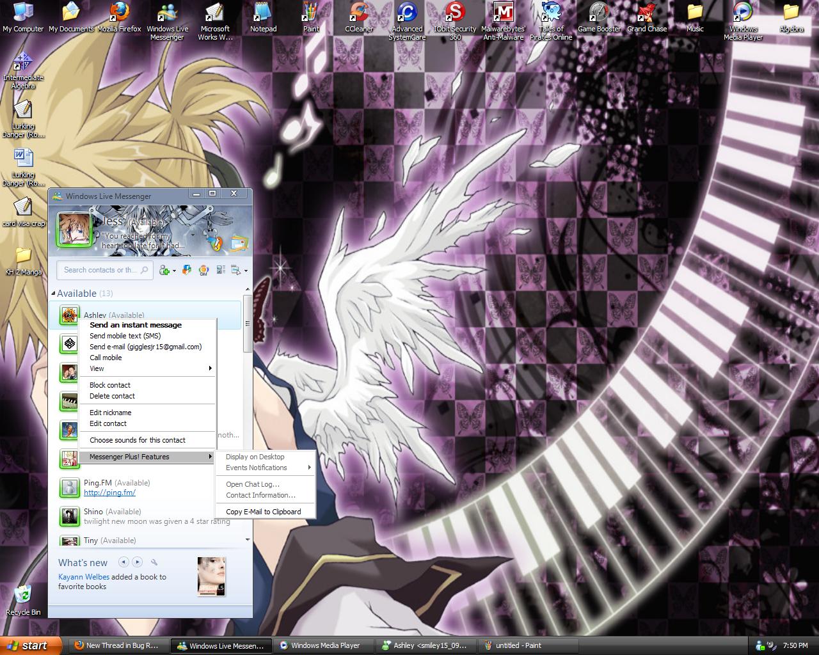The image size is (819, 655).
Task: Expand the View submenu arrow
Action: (210, 368)
